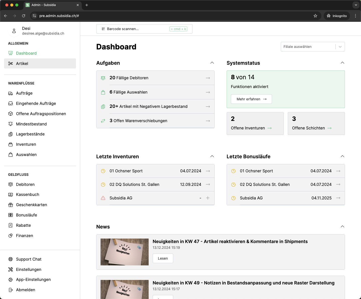361x299 pixels.
Task: Click the scissors icon next to Artikel
Action: tap(11, 63)
